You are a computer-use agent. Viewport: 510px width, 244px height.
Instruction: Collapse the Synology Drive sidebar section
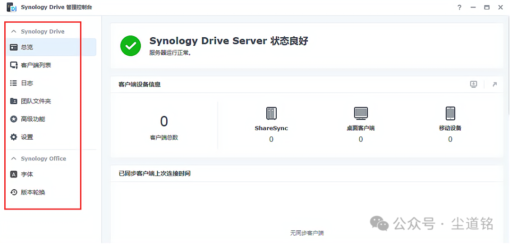click(x=14, y=32)
